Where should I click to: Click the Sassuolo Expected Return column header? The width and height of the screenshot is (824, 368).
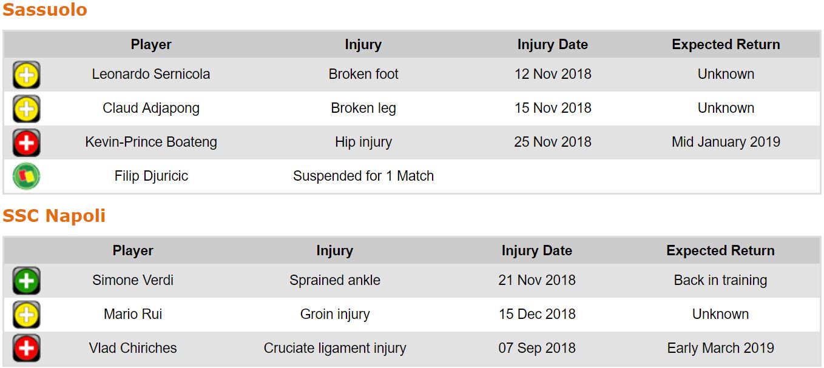click(726, 45)
